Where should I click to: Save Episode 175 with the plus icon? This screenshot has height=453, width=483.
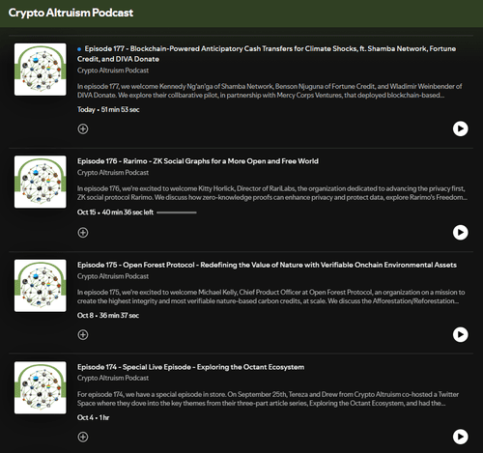click(x=83, y=335)
